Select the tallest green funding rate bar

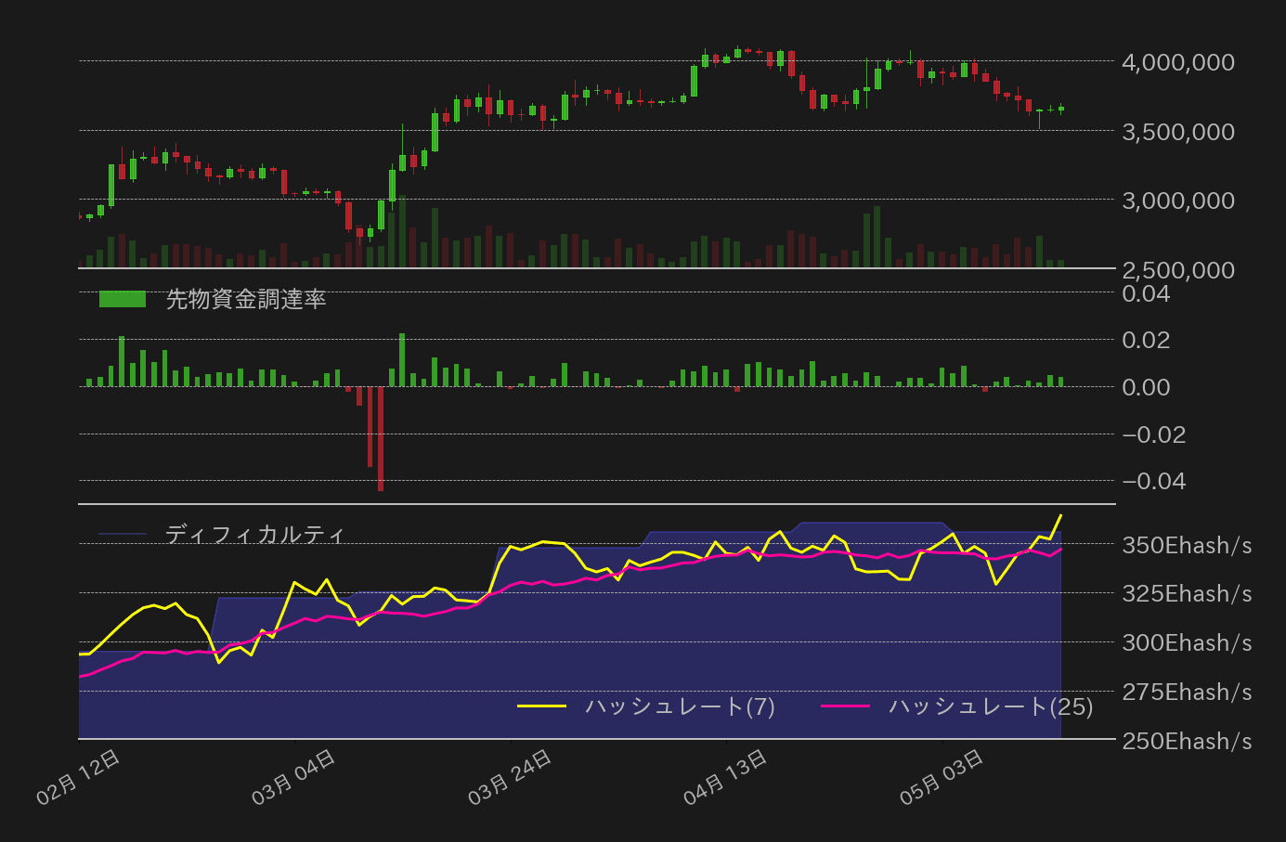(400, 357)
